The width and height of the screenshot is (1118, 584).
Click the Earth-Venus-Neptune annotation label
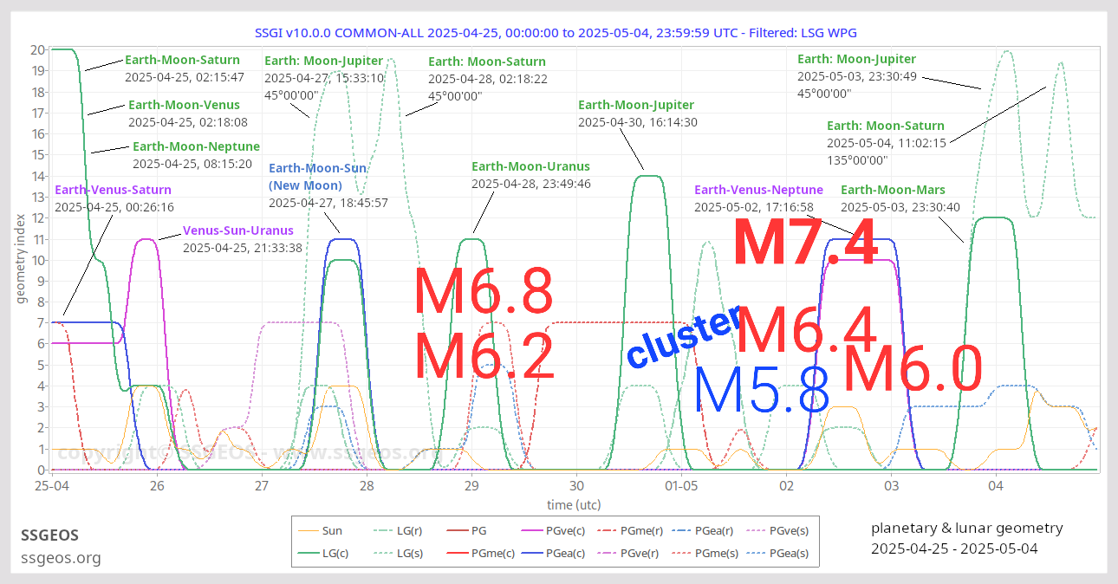coord(758,190)
